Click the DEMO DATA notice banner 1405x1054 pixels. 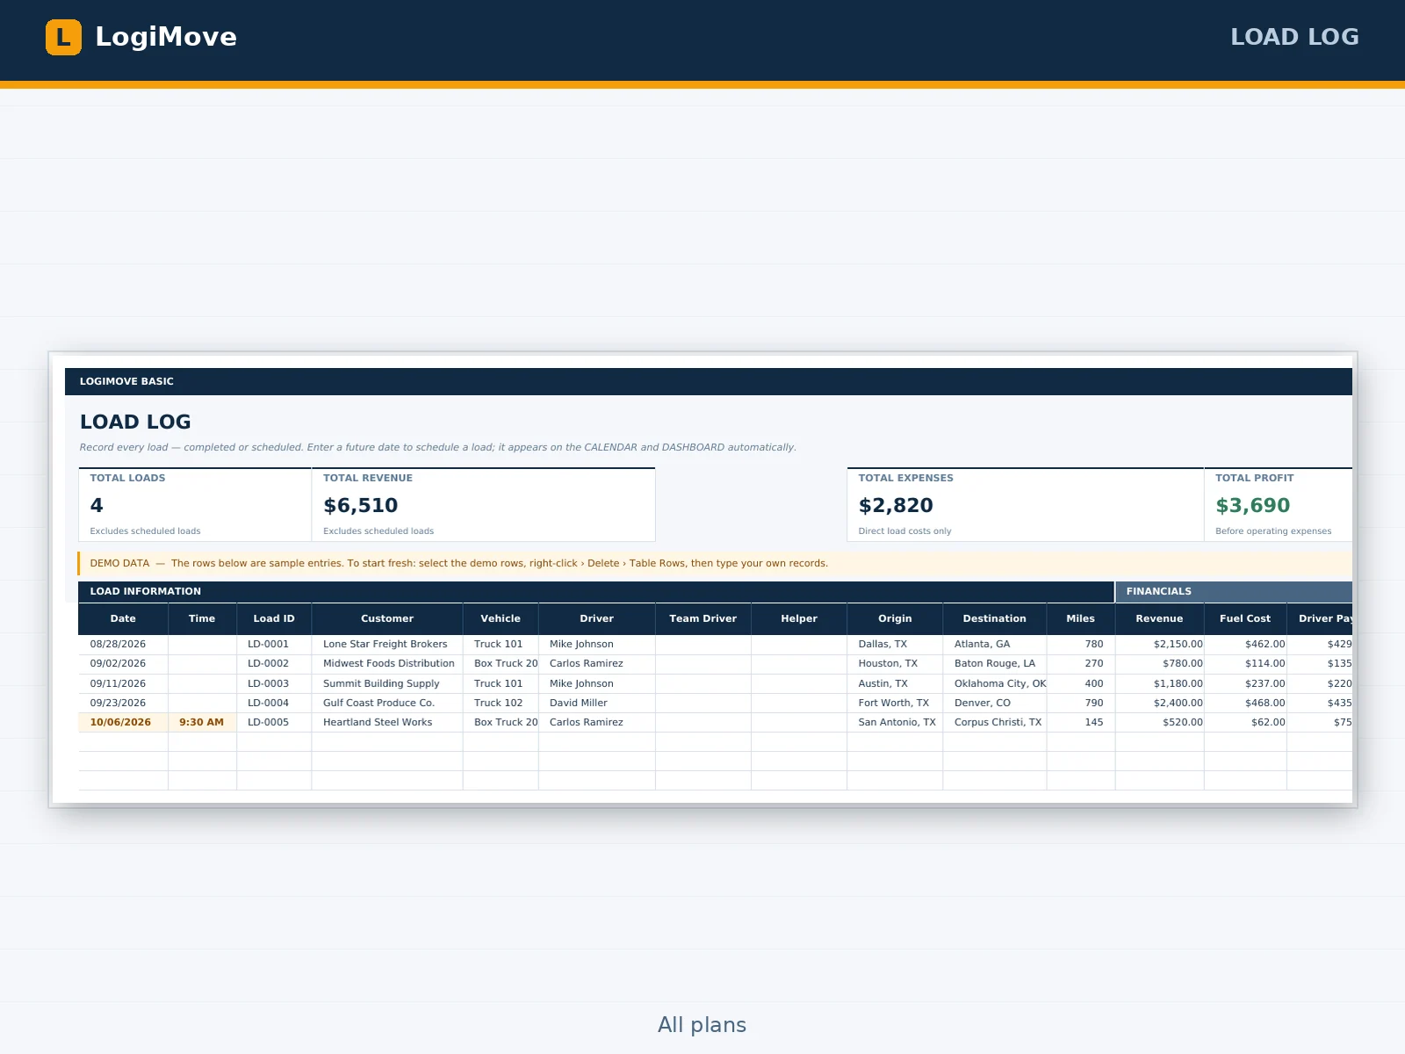tap(715, 563)
